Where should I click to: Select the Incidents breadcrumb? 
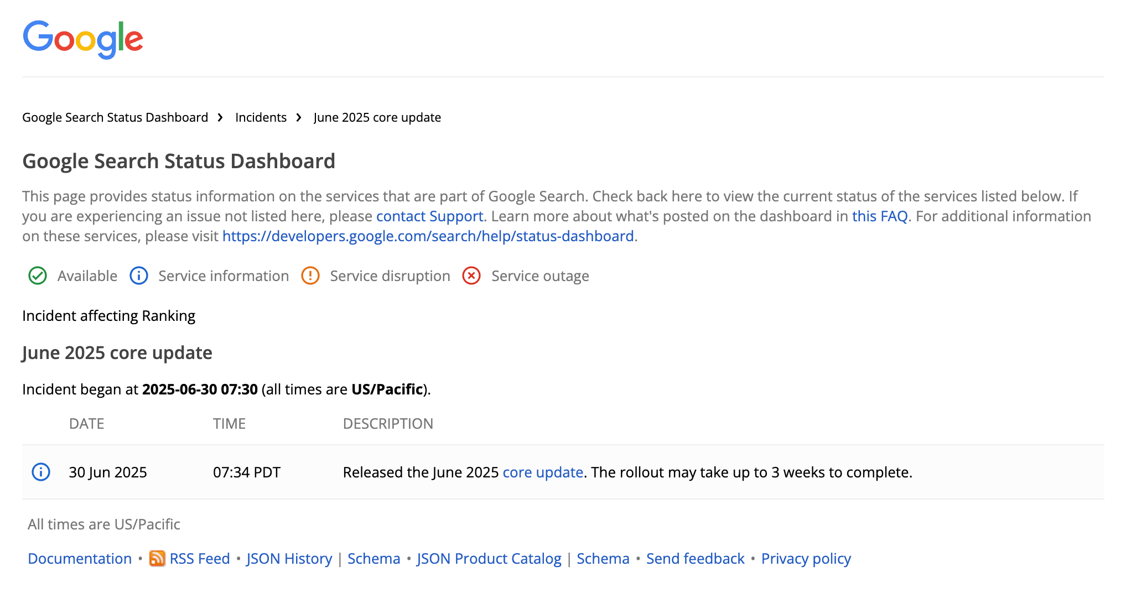(260, 117)
